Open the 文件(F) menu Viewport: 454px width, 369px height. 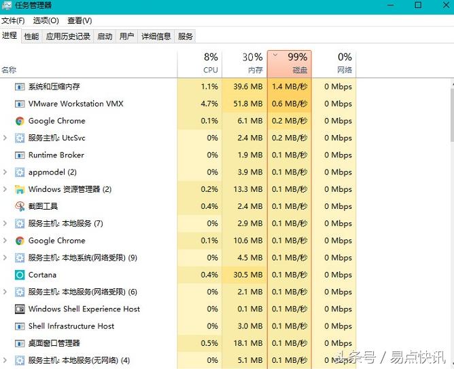tap(13, 21)
